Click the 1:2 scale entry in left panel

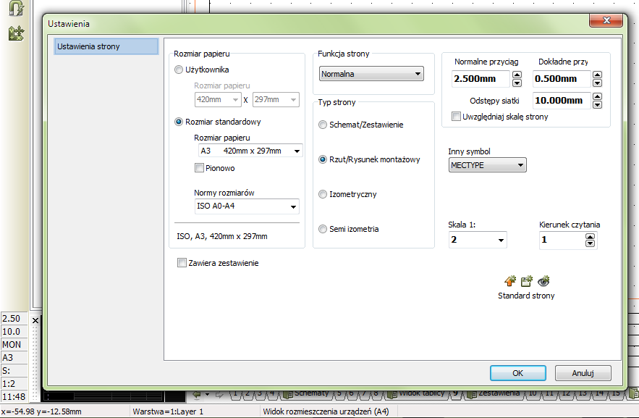[x=14, y=384]
